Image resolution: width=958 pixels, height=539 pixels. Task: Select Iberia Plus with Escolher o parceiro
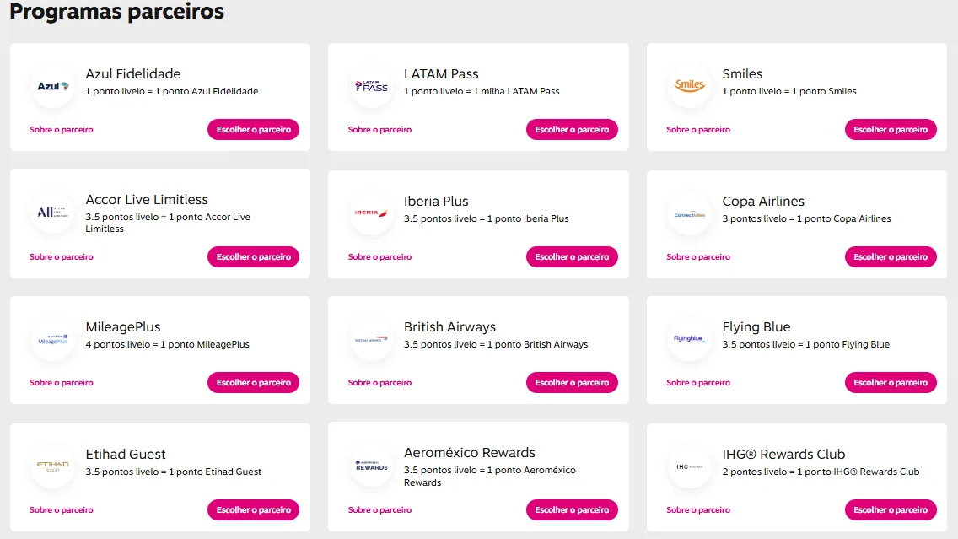point(572,257)
